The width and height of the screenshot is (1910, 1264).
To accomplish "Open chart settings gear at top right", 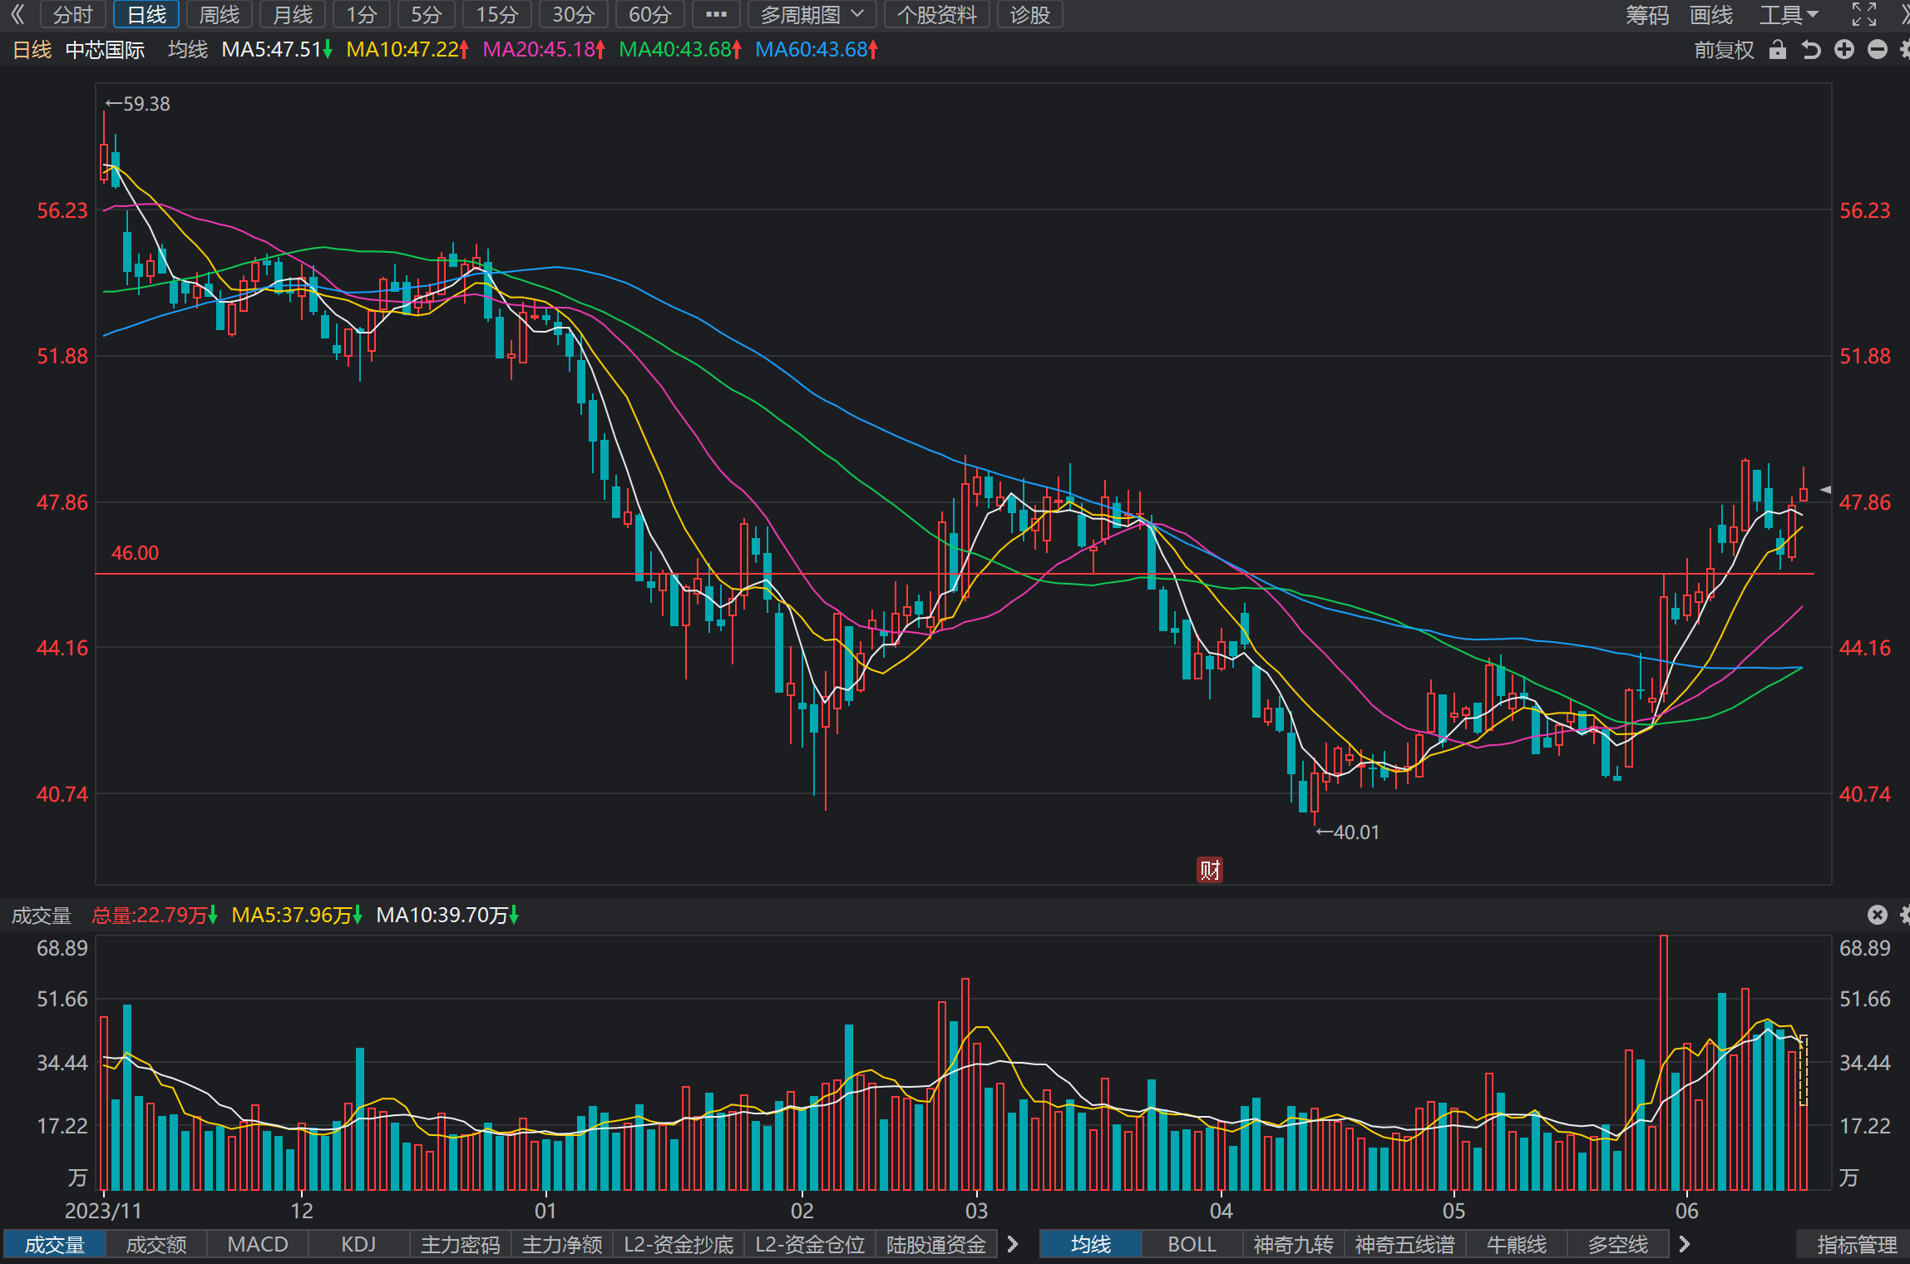I will [1905, 50].
